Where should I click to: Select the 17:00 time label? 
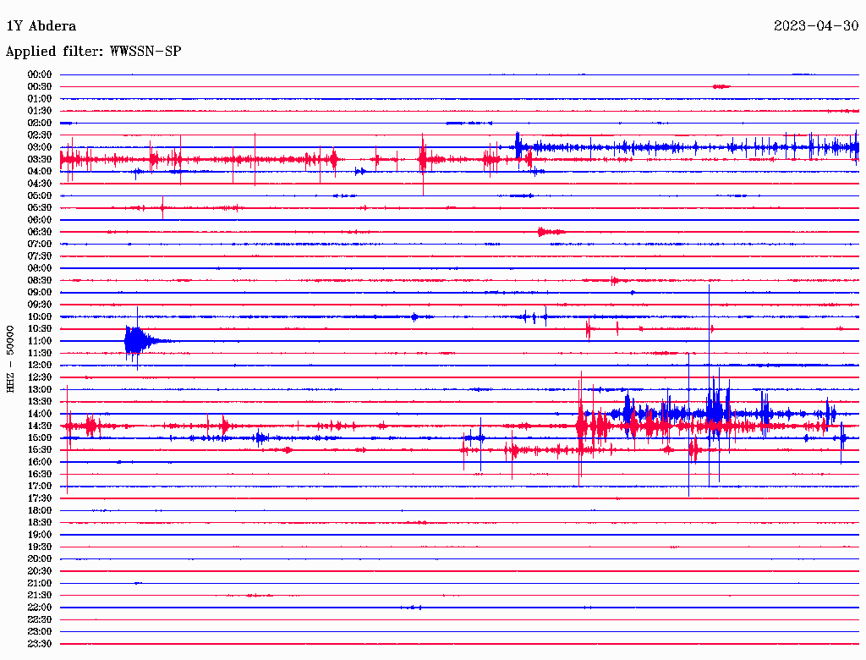(40, 487)
